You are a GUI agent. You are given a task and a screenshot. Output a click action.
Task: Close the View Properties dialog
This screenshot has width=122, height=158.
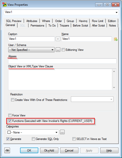[115, 5]
